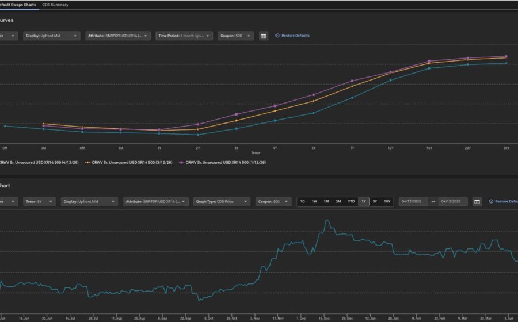Image resolution: width=518 pixels, height=322 pixels.
Task: Open the Tenor: 5Y dropdown
Action: click(x=39, y=202)
